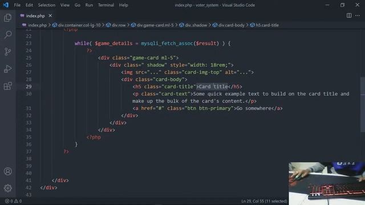Screen dimensions: 365x205
Task: Click the closing </div> on line 42
Action: (x=48, y=187)
